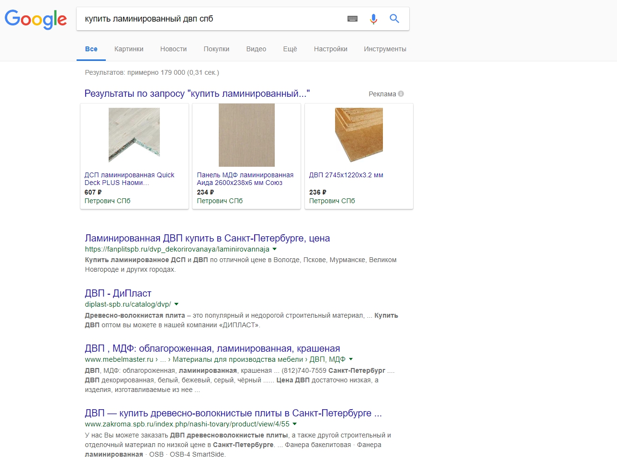Open the Настройки menu
Viewport: 617px width, 460px height.
331,49
